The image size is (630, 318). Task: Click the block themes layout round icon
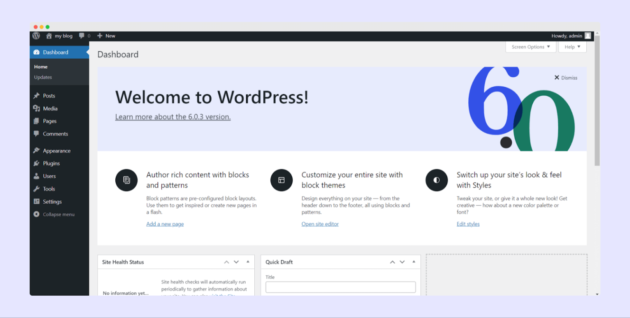tap(281, 180)
